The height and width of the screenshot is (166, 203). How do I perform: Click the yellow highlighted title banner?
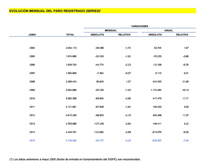[103, 11]
